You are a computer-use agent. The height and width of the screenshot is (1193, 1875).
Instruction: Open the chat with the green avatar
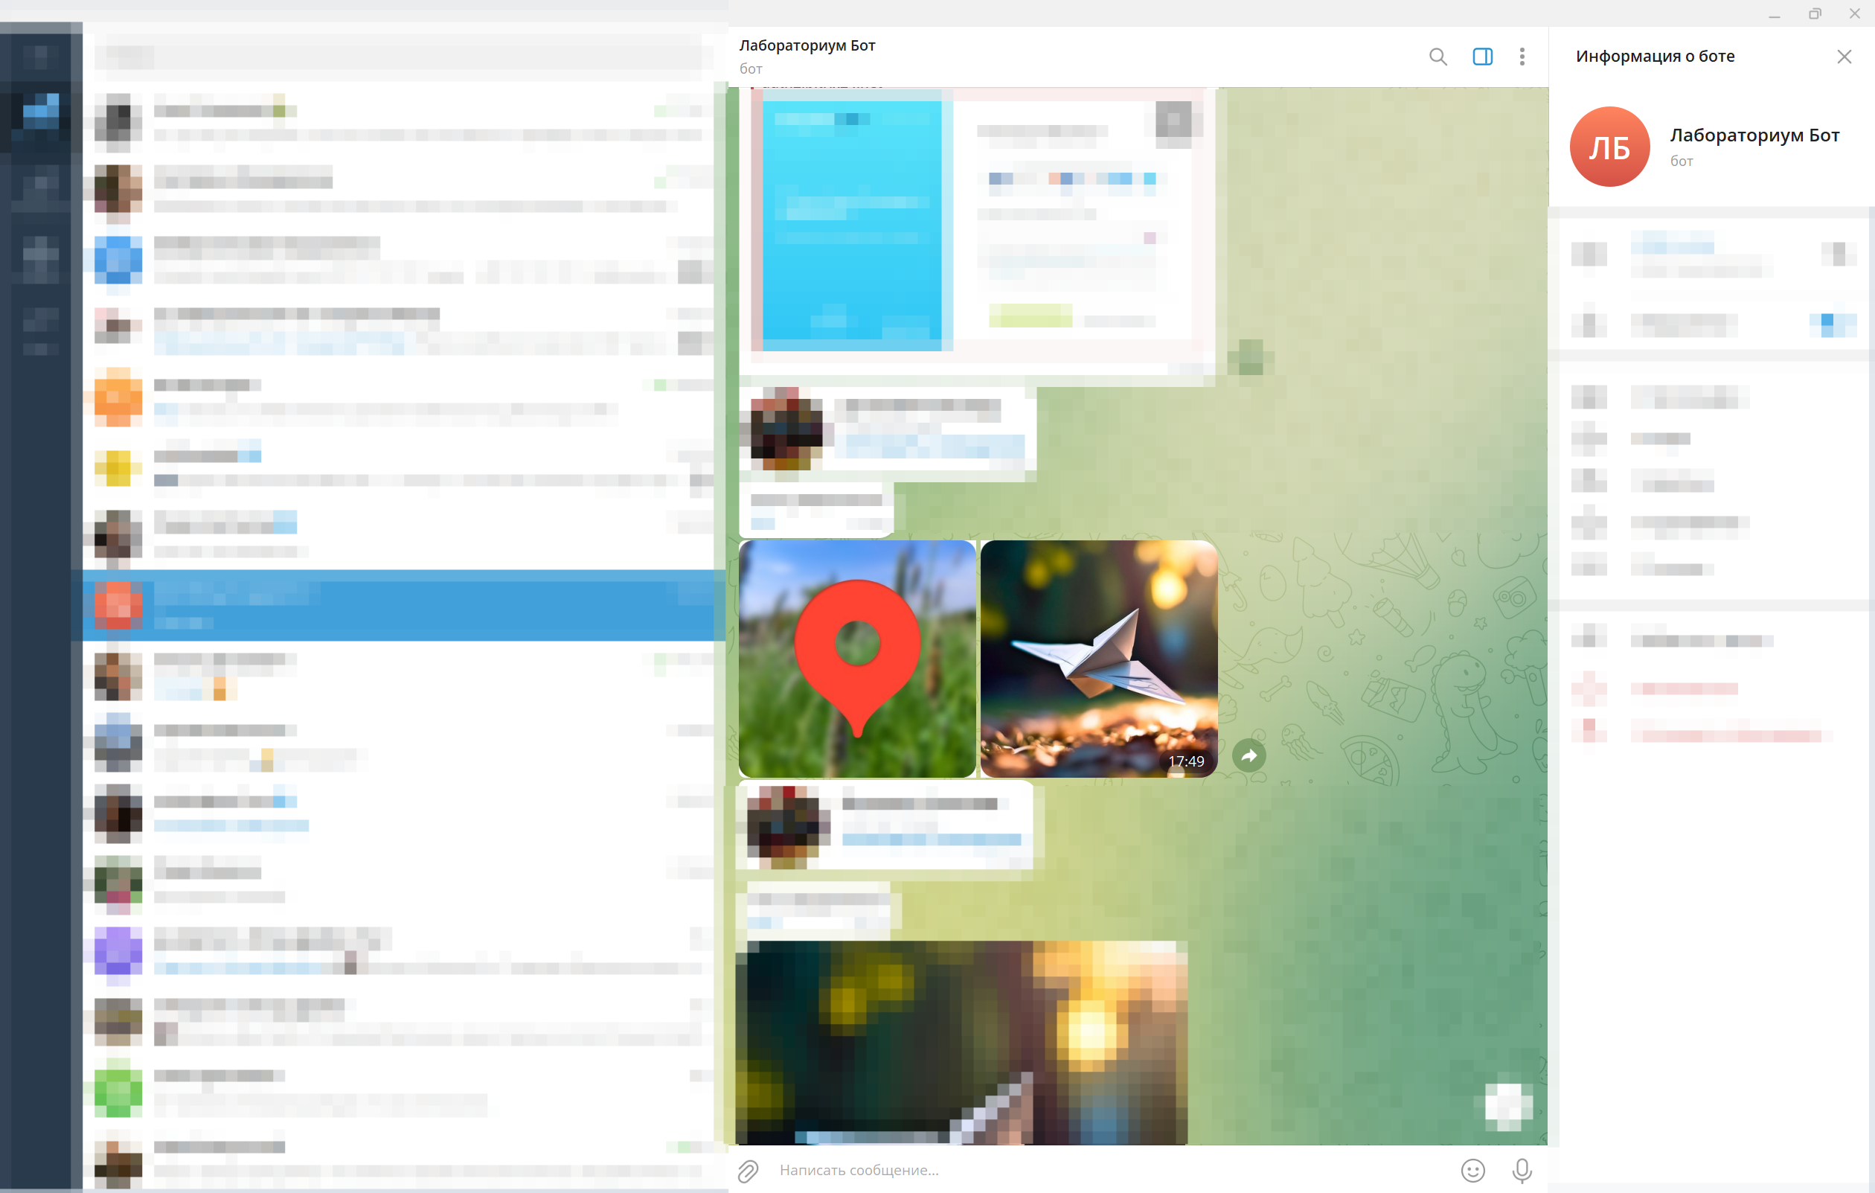[118, 1092]
